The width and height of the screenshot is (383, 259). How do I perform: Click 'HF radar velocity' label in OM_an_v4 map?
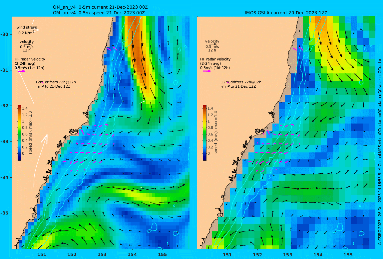pos(30,59)
